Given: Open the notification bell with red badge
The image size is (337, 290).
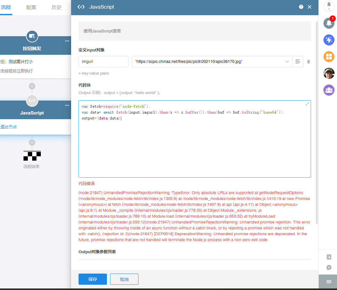Looking at the screenshot, I should click(x=329, y=23).
